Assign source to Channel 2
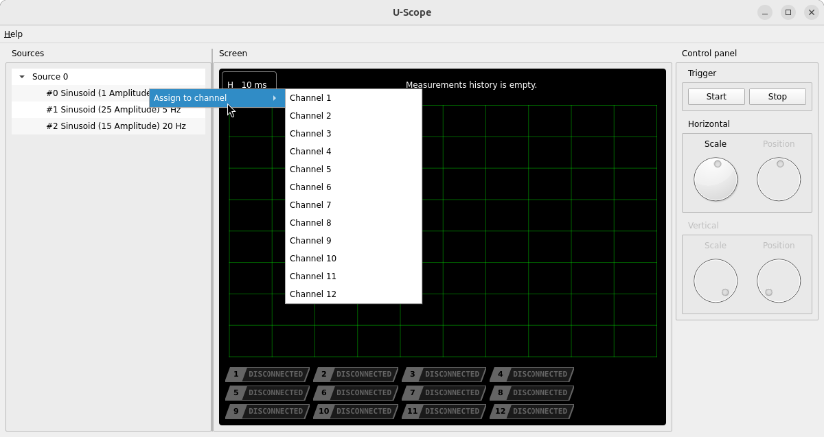 354,116
